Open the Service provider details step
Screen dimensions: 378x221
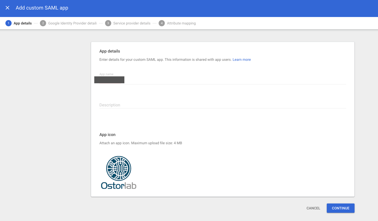[x=132, y=23]
